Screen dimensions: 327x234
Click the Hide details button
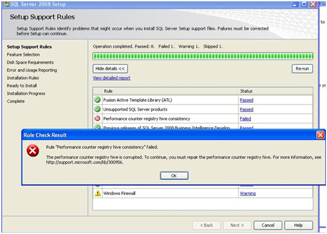coord(110,69)
